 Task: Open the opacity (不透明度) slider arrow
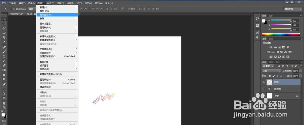[301, 71]
